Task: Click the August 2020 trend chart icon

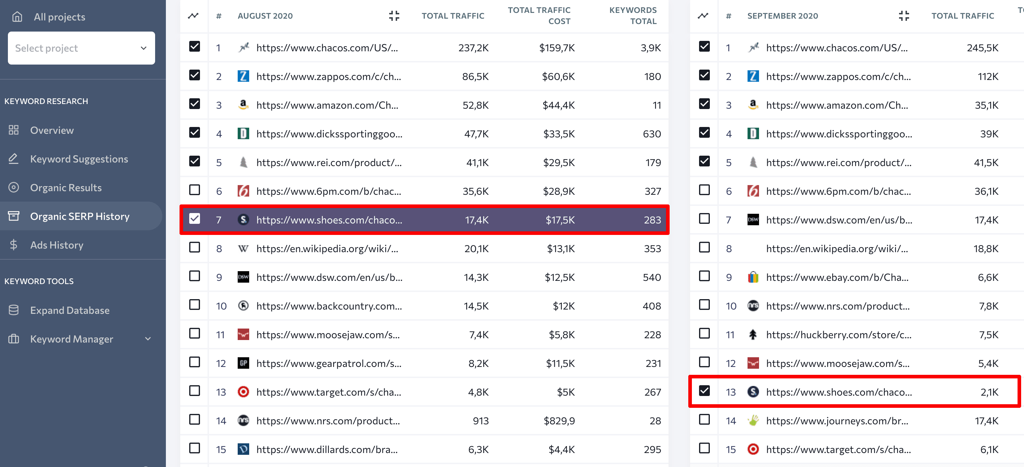Action: pyautogui.click(x=193, y=16)
